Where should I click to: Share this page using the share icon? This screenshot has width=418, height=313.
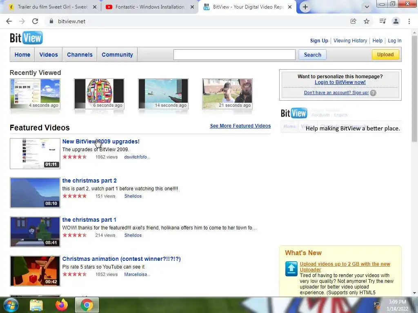(x=353, y=21)
